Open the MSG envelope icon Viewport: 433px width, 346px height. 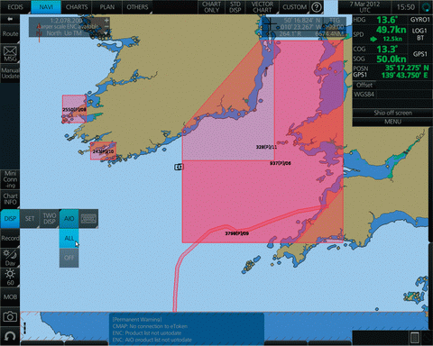[10, 54]
